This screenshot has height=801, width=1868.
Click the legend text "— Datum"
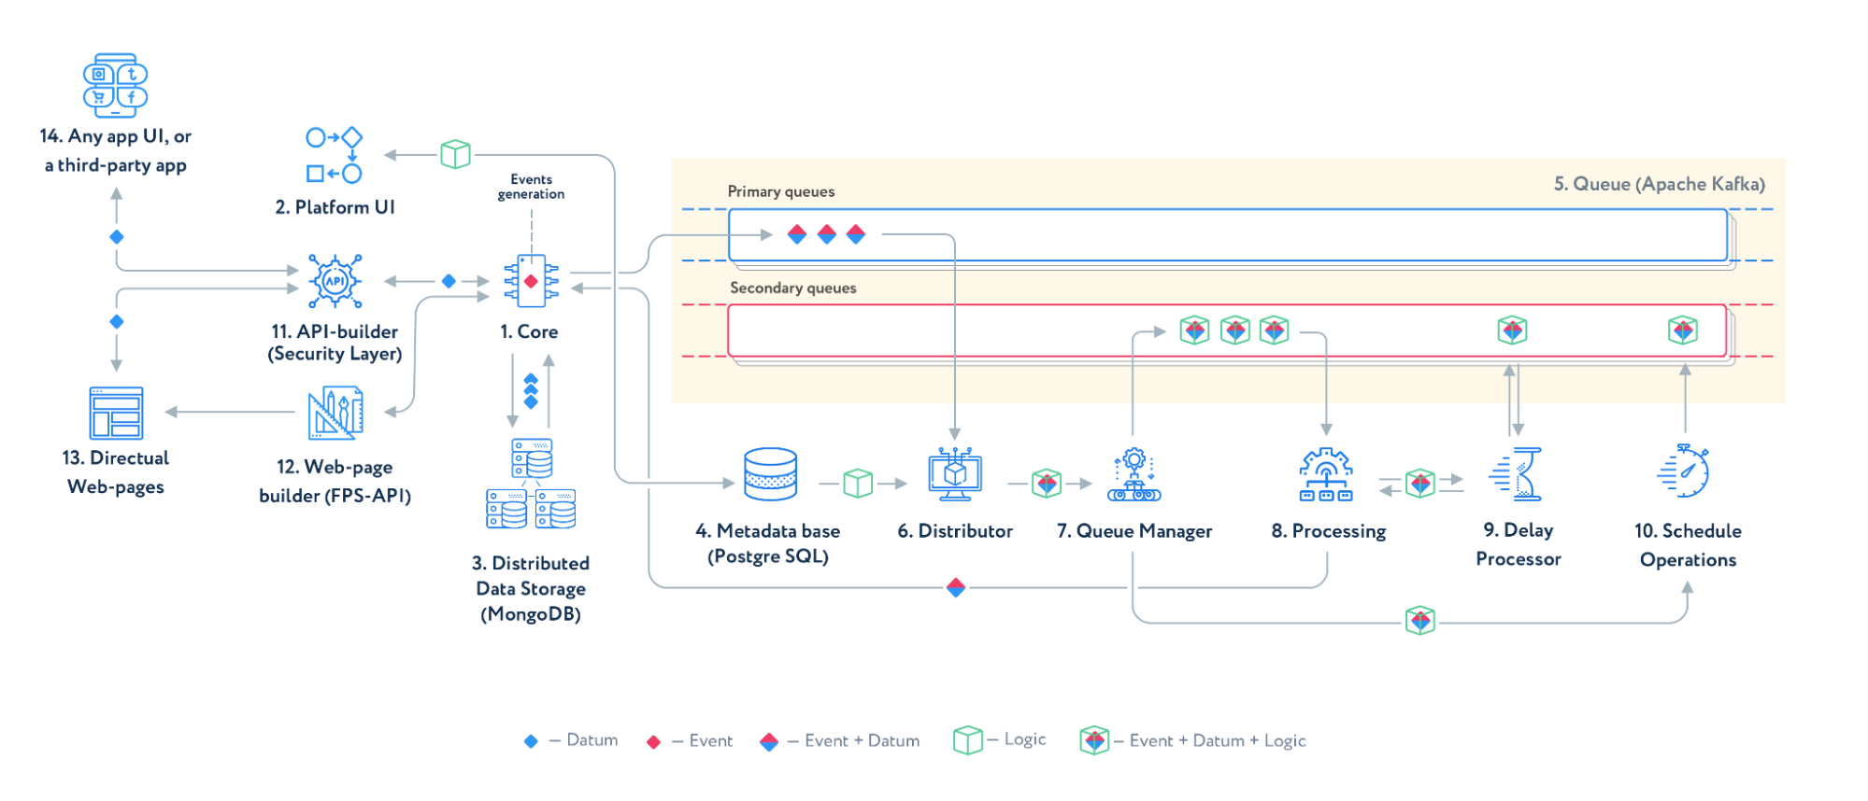tap(583, 740)
